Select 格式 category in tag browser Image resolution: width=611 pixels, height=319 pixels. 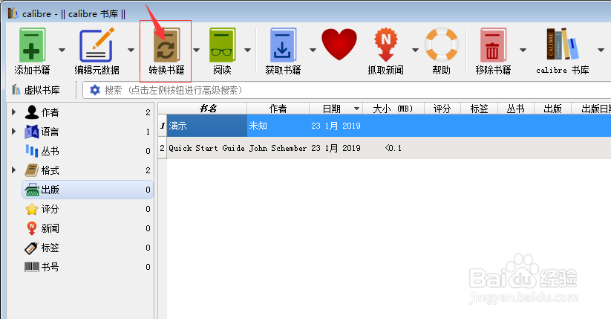pos(88,170)
